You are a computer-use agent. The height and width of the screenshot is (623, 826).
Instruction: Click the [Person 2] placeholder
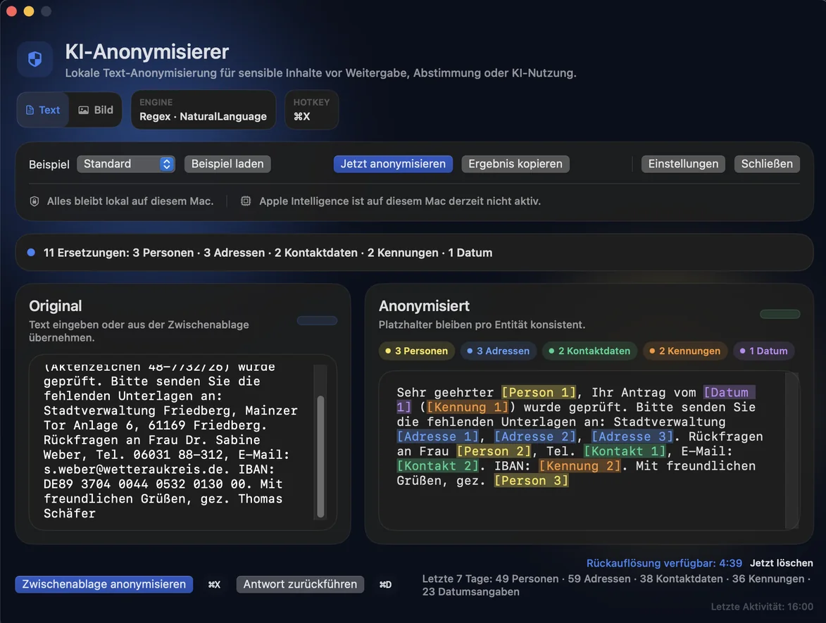(x=494, y=451)
